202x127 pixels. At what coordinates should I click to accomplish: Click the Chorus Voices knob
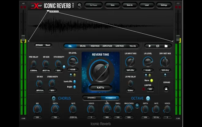pos(91,109)
